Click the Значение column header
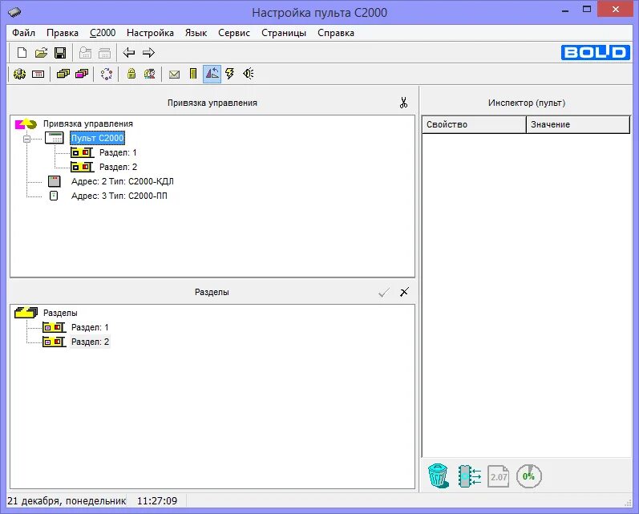This screenshot has width=639, height=514. point(578,124)
